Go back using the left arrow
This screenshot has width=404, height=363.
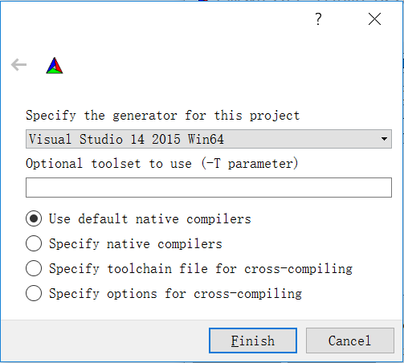click(x=18, y=65)
